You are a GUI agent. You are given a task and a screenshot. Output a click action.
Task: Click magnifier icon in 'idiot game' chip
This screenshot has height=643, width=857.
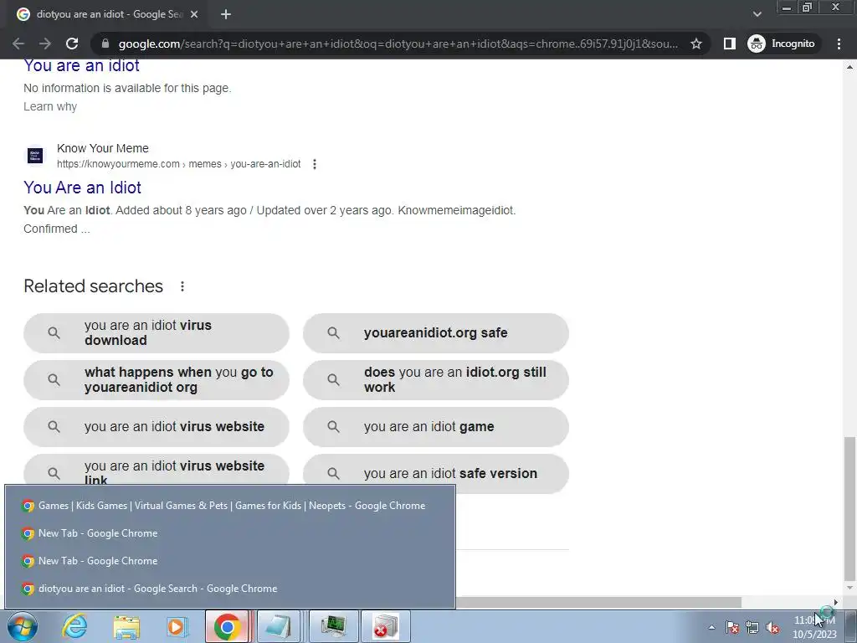[333, 427]
